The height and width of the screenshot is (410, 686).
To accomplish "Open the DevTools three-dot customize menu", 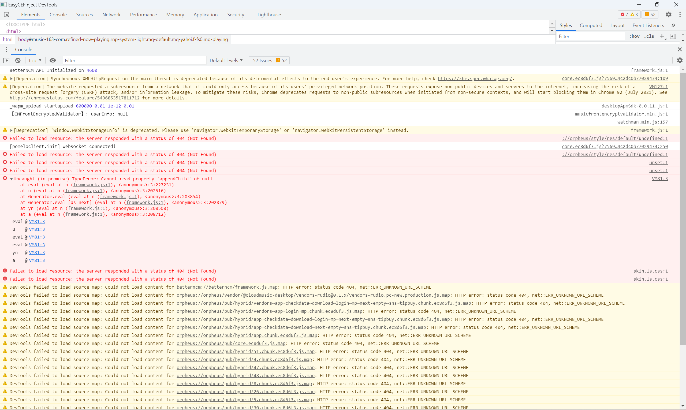I will pyautogui.click(x=680, y=15).
